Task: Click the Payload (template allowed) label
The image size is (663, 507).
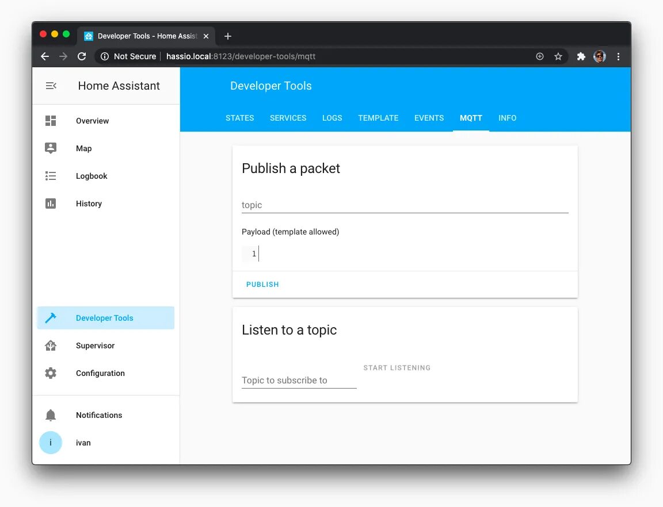Action: click(x=291, y=232)
